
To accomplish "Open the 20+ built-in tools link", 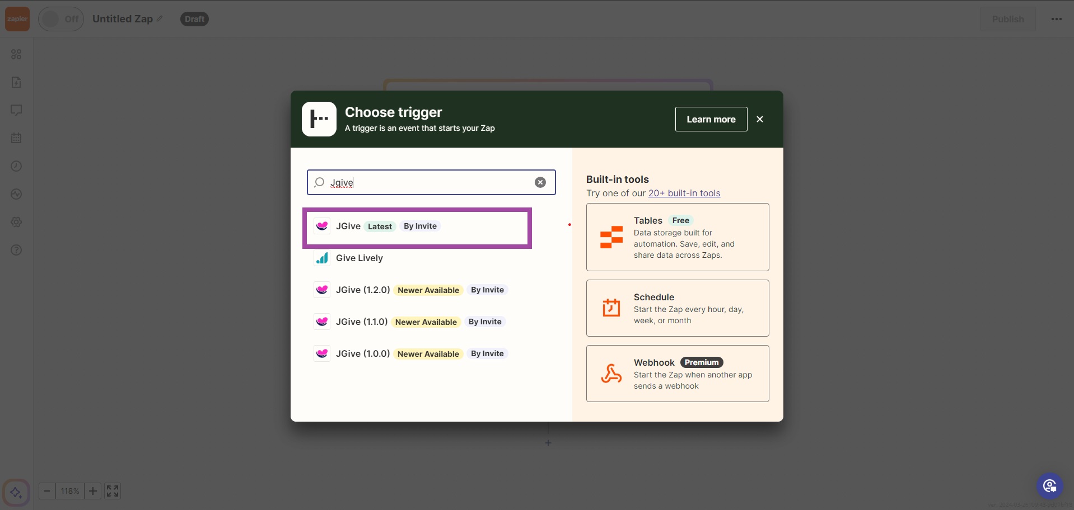I will pyautogui.click(x=684, y=193).
